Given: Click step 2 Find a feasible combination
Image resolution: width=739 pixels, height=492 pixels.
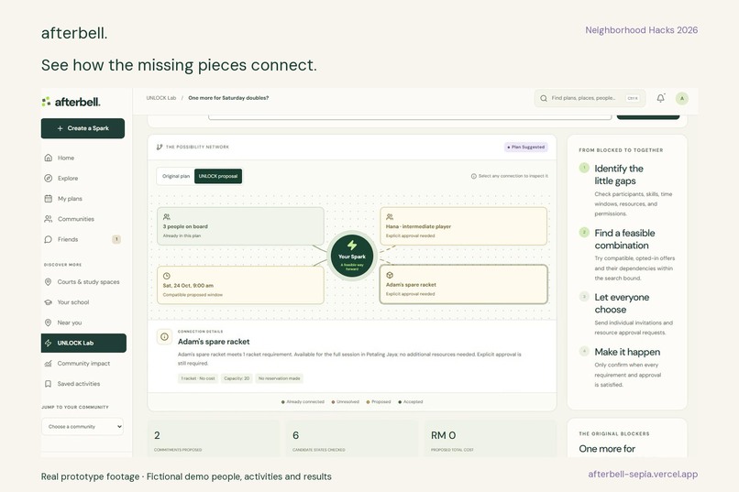Looking at the screenshot, I should [627, 255].
